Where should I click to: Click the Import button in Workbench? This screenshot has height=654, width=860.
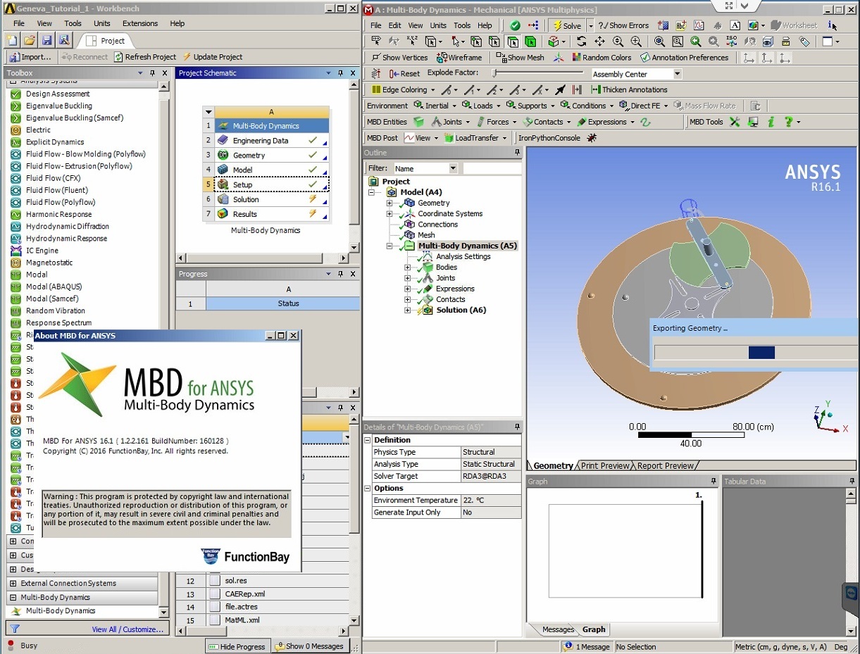[31, 57]
